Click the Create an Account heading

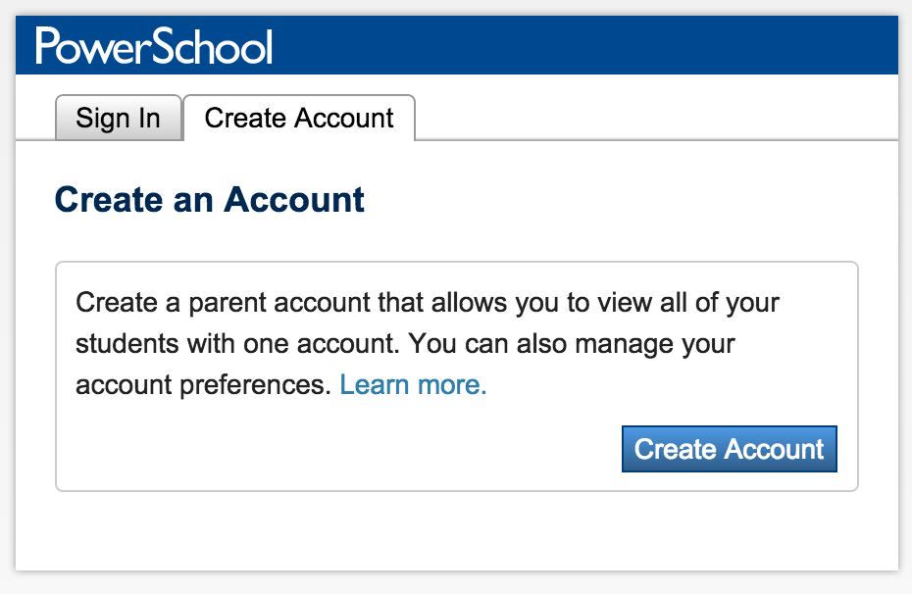pos(210,200)
